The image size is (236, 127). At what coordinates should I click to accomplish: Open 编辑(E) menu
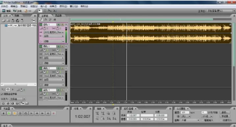[14, 6]
